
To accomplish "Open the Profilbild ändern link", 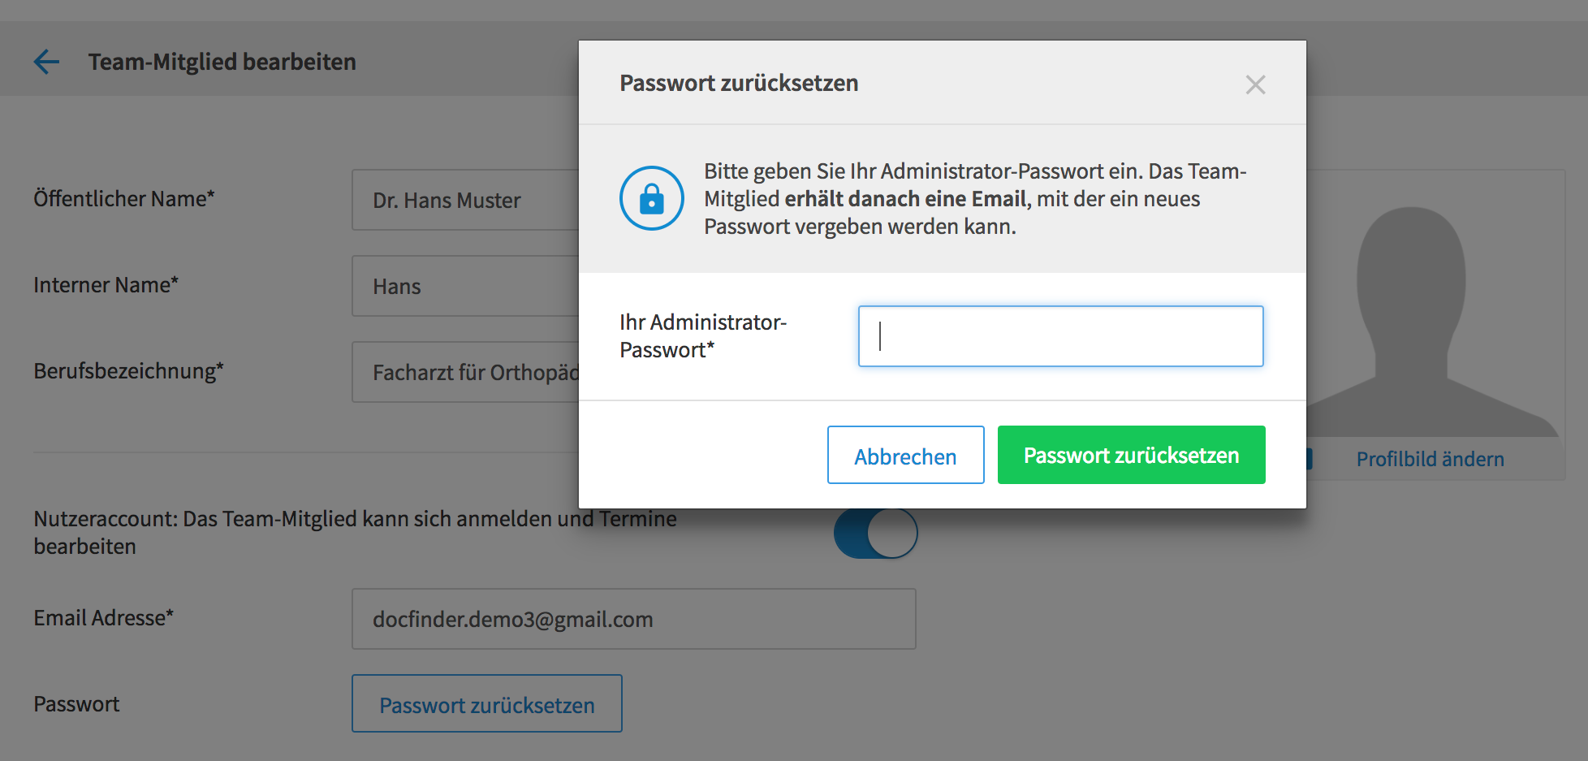I will point(1430,459).
